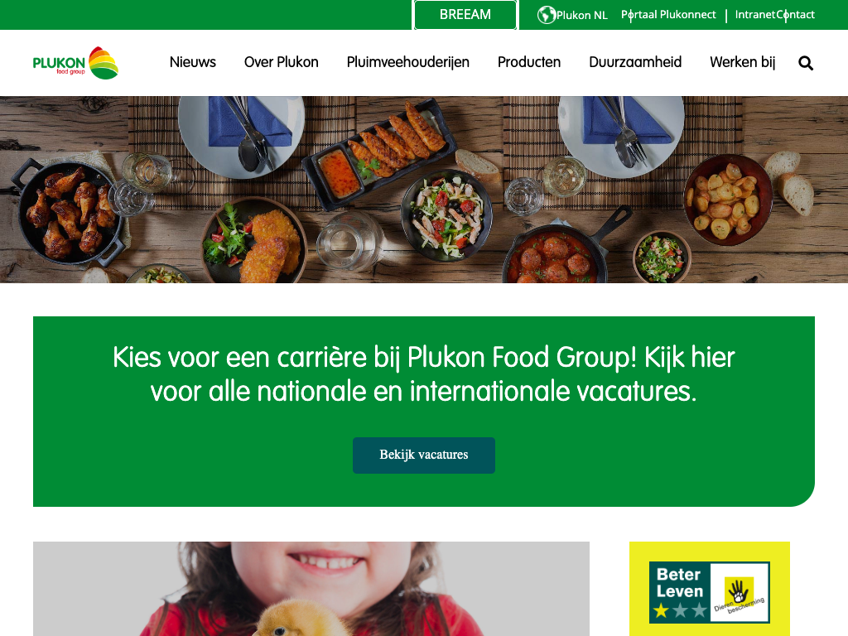This screenshot has width=848, height=636.
Task: Click the Plukon food group logo
Action: coord(75,63)
